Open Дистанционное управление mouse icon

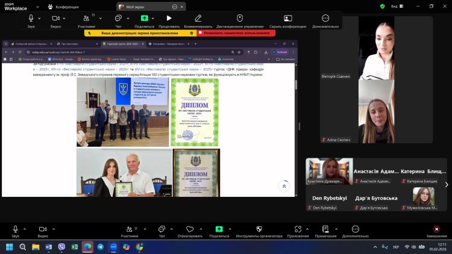pos(239,19)
